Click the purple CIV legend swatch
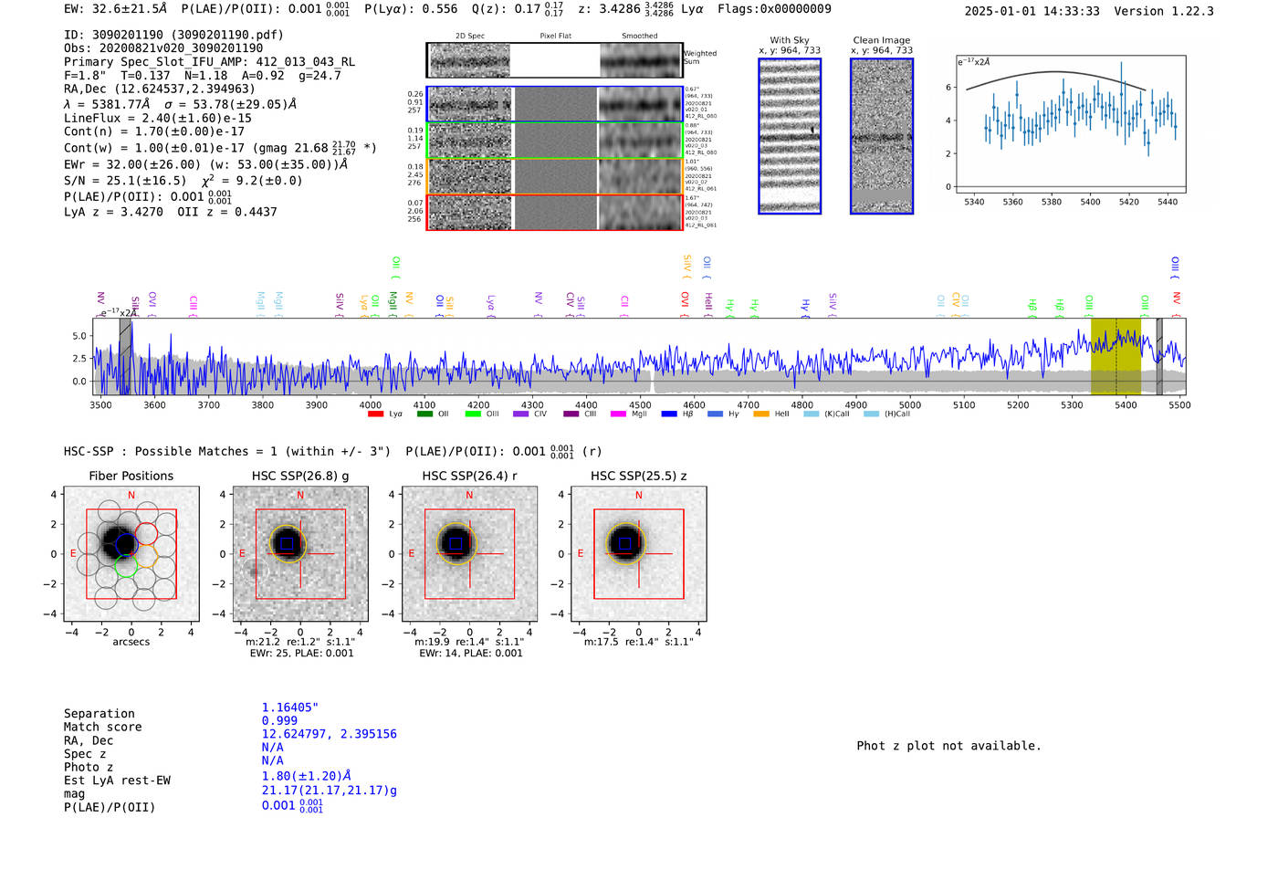1278x870 pixels. point(520,414)
